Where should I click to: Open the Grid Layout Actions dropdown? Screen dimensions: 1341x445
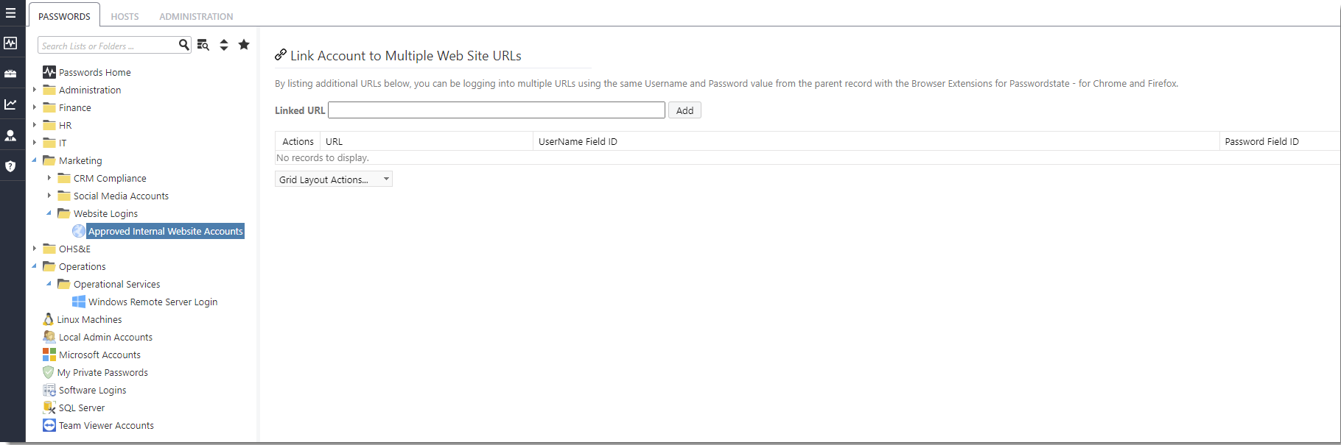click(x=334, y=179)
